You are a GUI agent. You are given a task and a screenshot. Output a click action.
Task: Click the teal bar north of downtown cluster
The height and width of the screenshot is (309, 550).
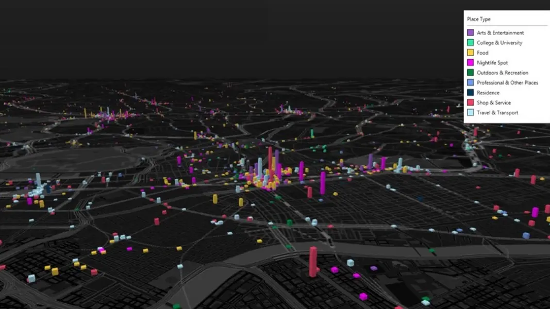tap(312, 133)
